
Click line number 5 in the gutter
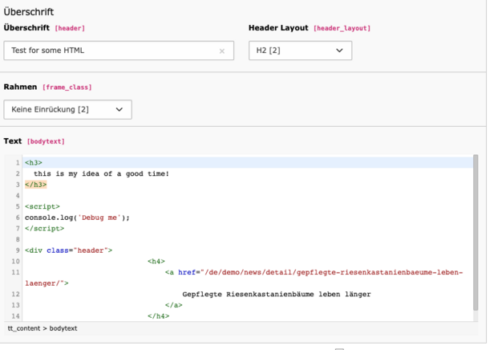[18, 206]
